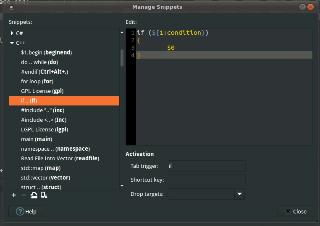This screenshot has height=226, width=320.
Task: Collapse the C++ snippets group
Action: pos(12,43)
